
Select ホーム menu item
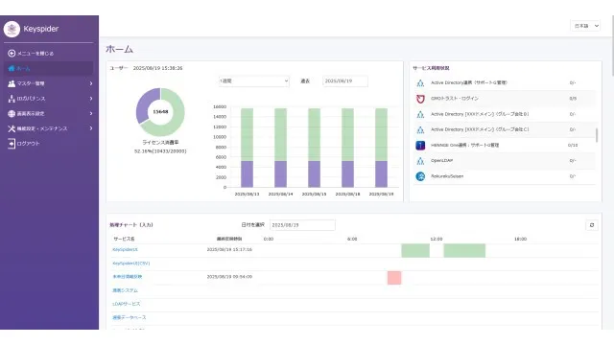48,68
